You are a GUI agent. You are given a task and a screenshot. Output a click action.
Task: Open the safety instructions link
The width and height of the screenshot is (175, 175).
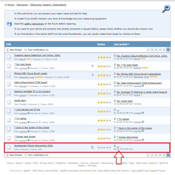point(34,24)
